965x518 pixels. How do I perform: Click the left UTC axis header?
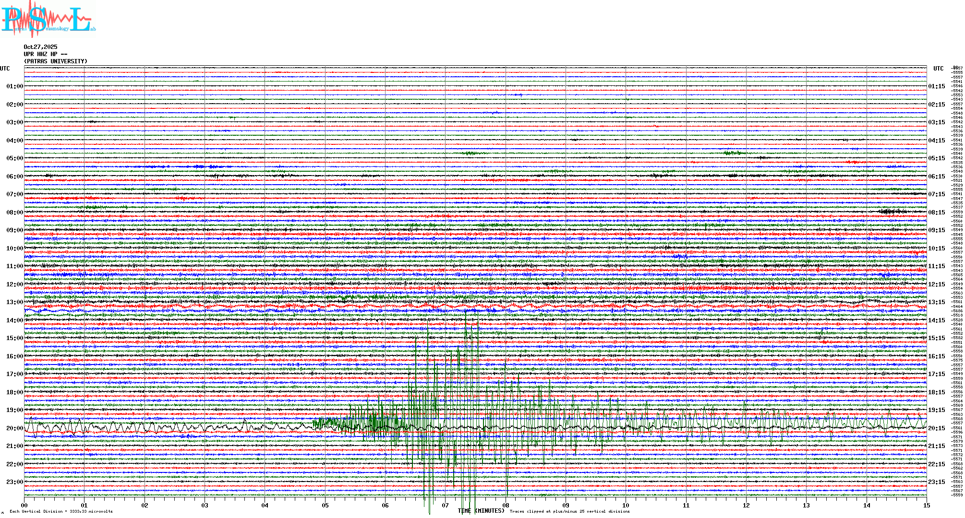click(5, 69)
